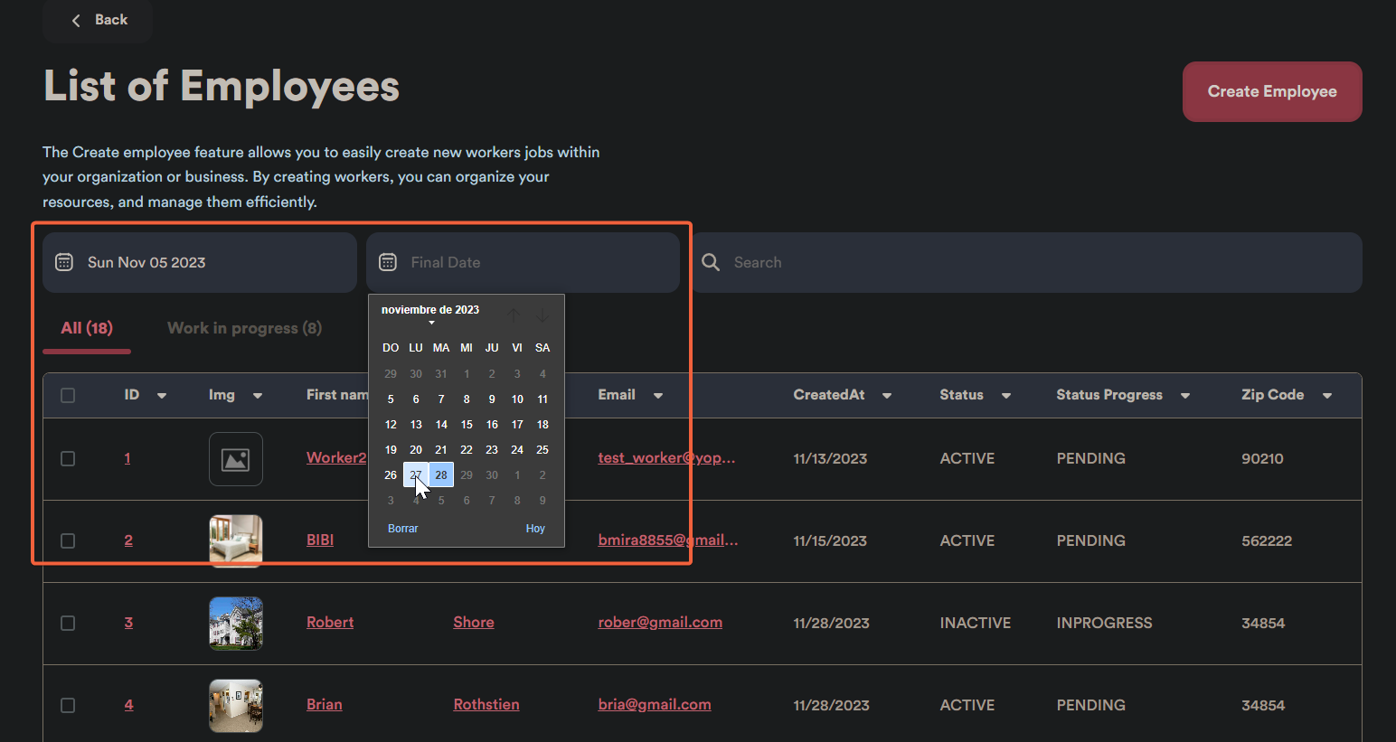Click the calendar icon in start date field

[x=64, y=262]
